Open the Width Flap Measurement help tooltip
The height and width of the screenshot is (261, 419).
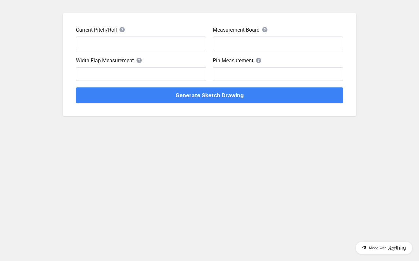(139, 60)
